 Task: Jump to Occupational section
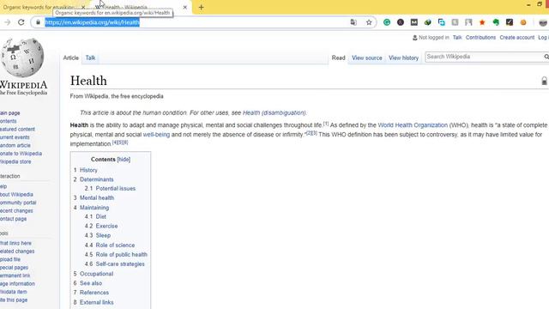pos(96,274)
